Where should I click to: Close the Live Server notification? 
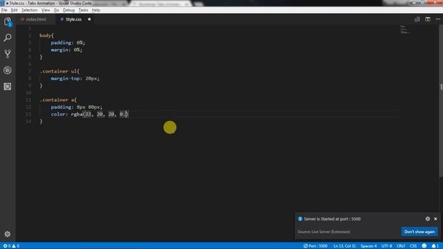tap(435, 219)
